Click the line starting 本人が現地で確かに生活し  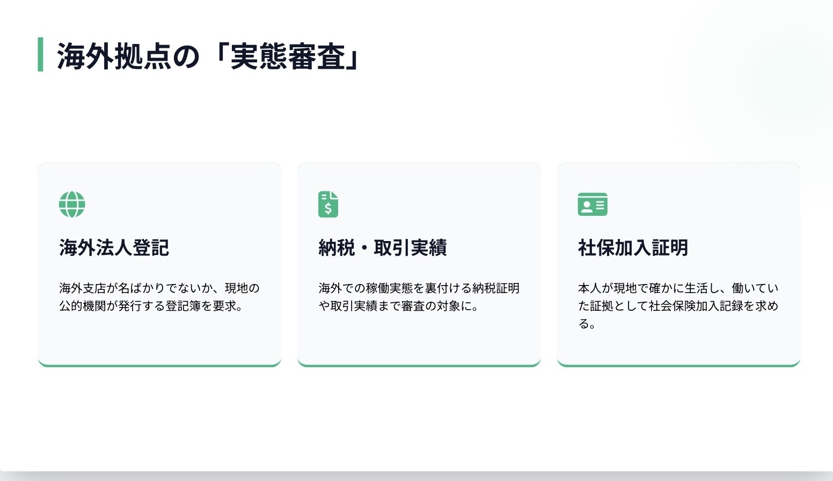click(x=678, y=288)
